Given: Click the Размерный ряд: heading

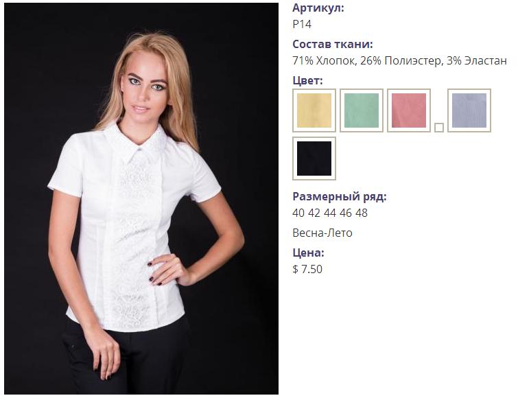Looking at the screenshot, I should click(340, 196).
